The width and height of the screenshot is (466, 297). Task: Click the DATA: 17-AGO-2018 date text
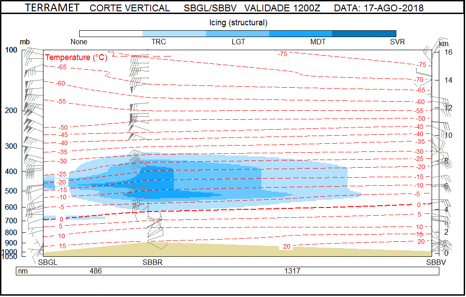click(379, 8)
